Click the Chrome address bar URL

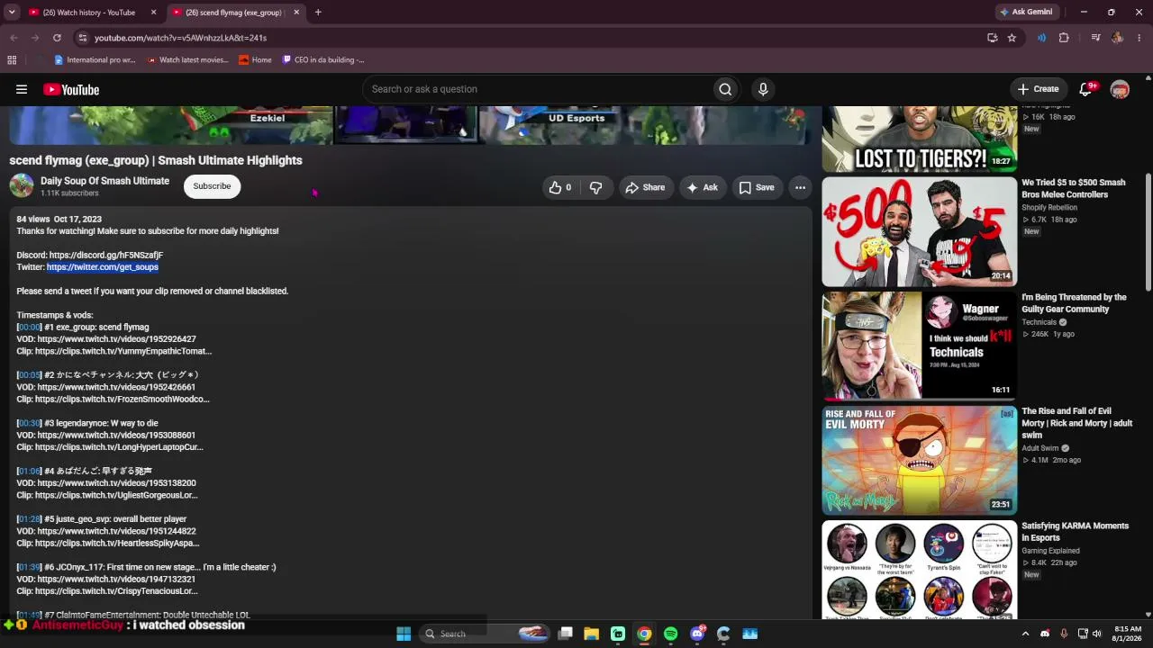[180, 38]
